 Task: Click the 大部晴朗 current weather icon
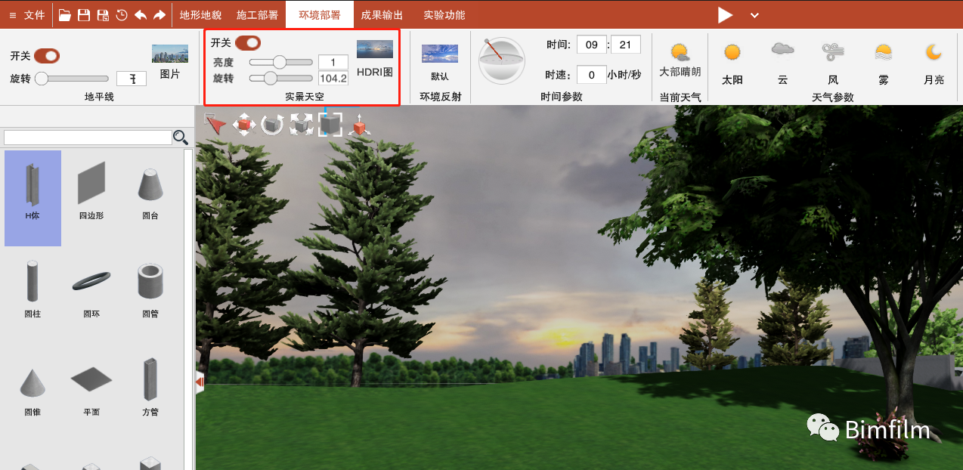point(680,52)
